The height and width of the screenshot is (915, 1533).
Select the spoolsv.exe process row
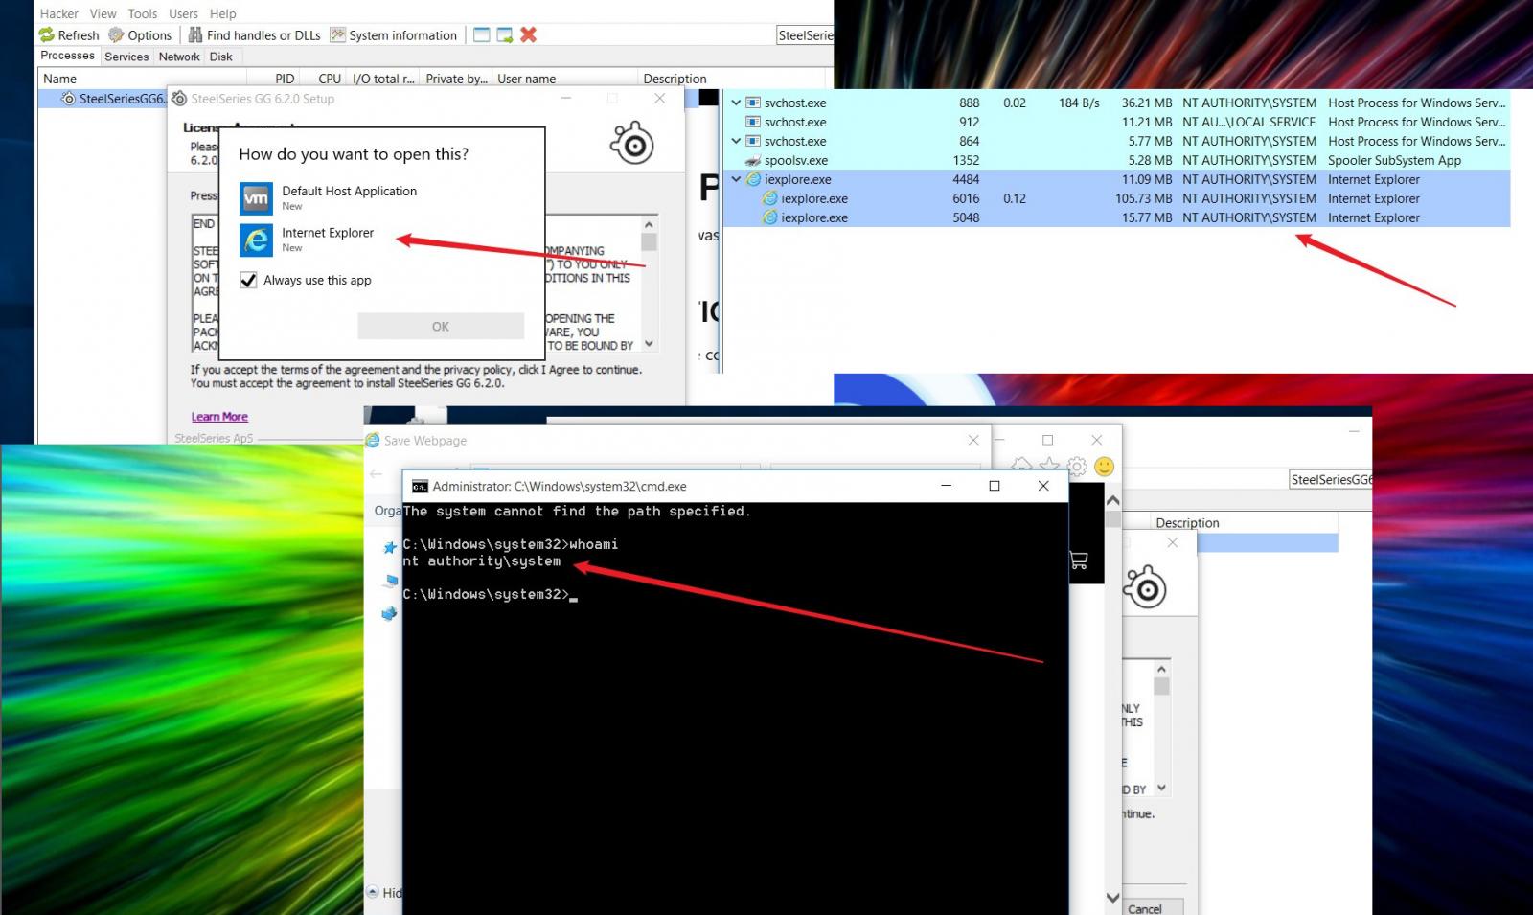click(x=796, y=160)
